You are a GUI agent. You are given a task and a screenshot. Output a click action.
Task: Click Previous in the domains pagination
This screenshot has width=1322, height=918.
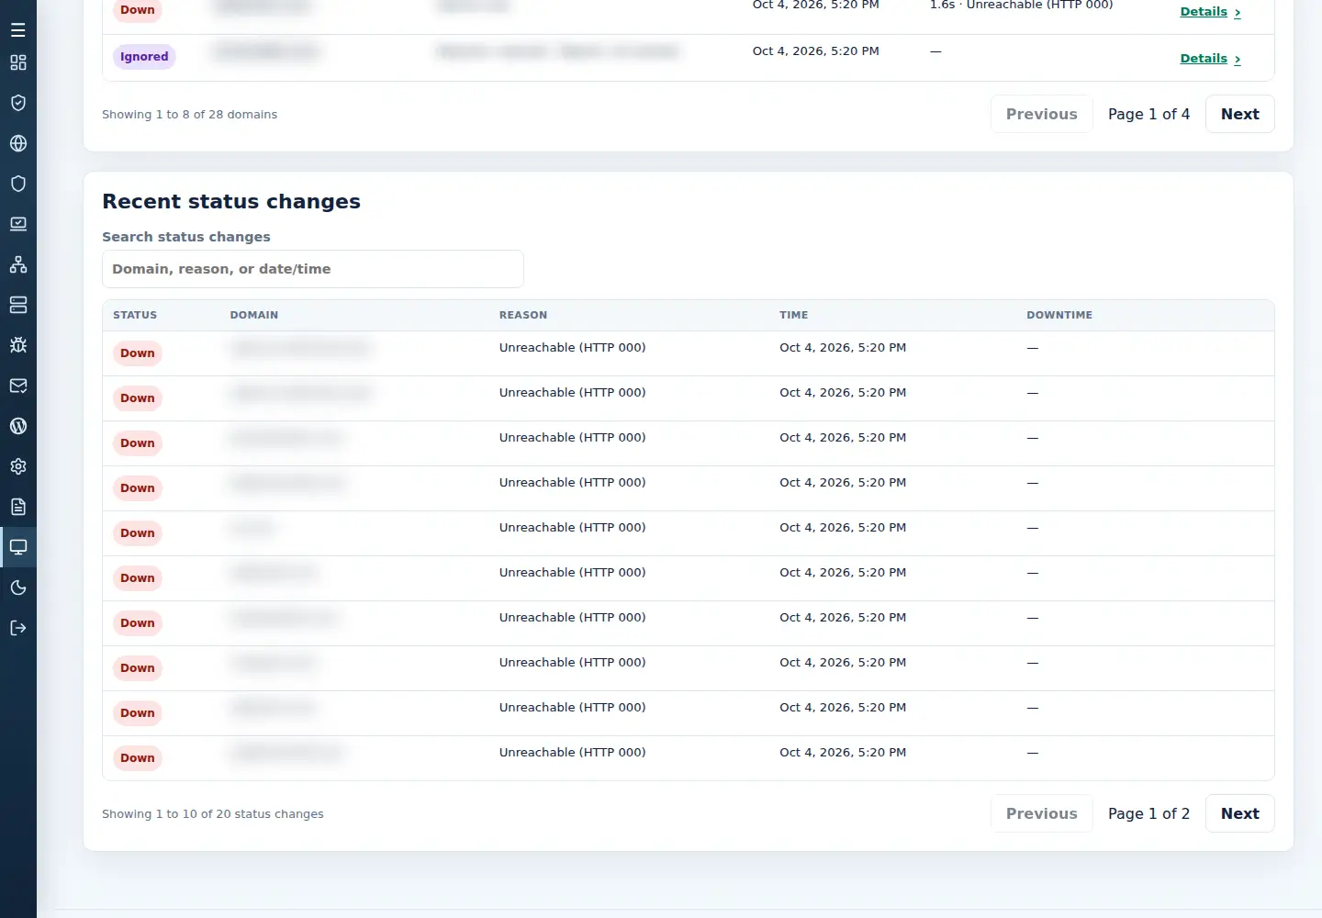point(1041,114)
